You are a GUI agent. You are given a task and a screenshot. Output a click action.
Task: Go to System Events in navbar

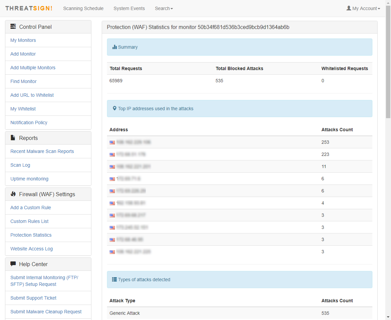point(129,8)
